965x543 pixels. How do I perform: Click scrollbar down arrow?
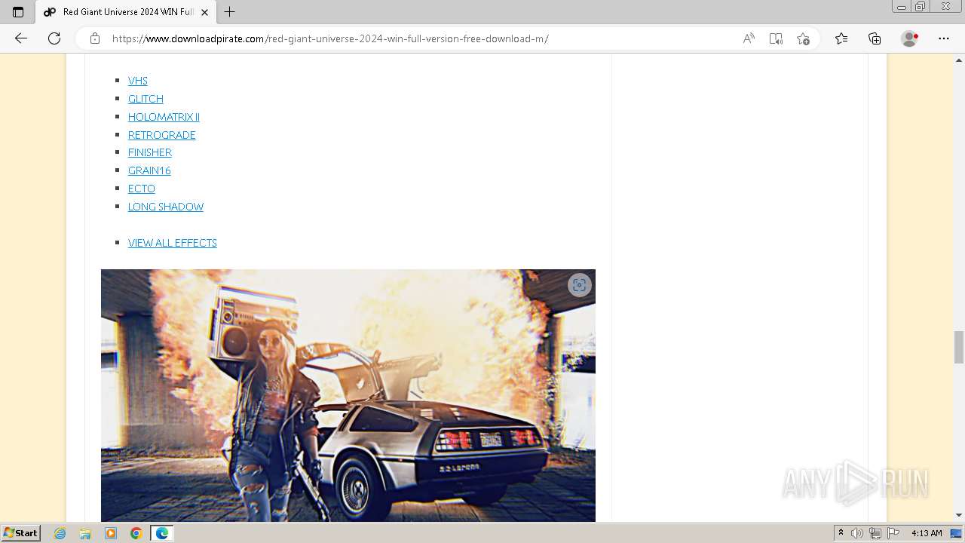pos(959,515)
